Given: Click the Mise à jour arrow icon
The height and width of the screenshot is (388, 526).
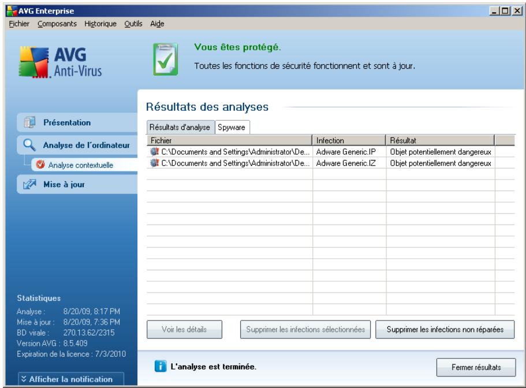Looking at the screenshot, I should (x=29, y=184).
